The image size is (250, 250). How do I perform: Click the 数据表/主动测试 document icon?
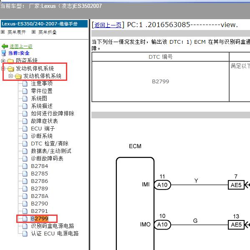25,151
